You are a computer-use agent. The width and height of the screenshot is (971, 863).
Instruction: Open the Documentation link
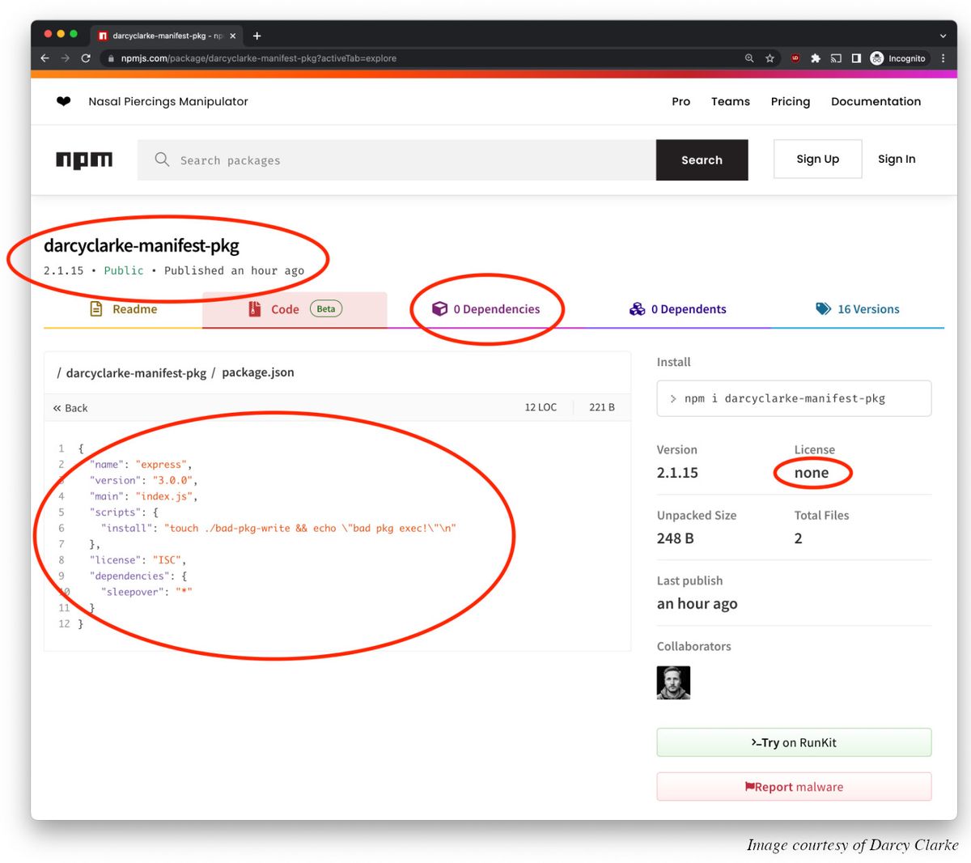[876, 101]
